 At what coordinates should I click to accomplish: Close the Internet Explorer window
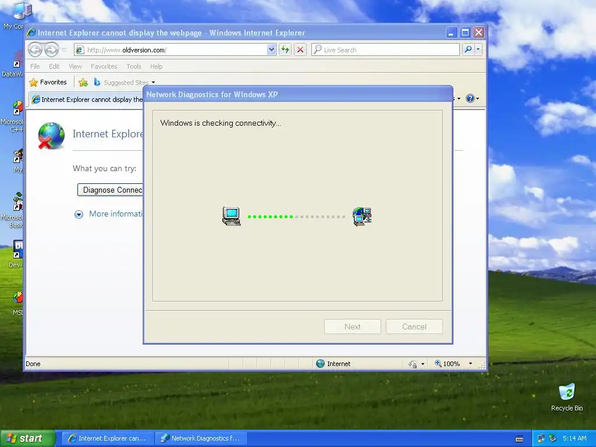click(478, 33)
